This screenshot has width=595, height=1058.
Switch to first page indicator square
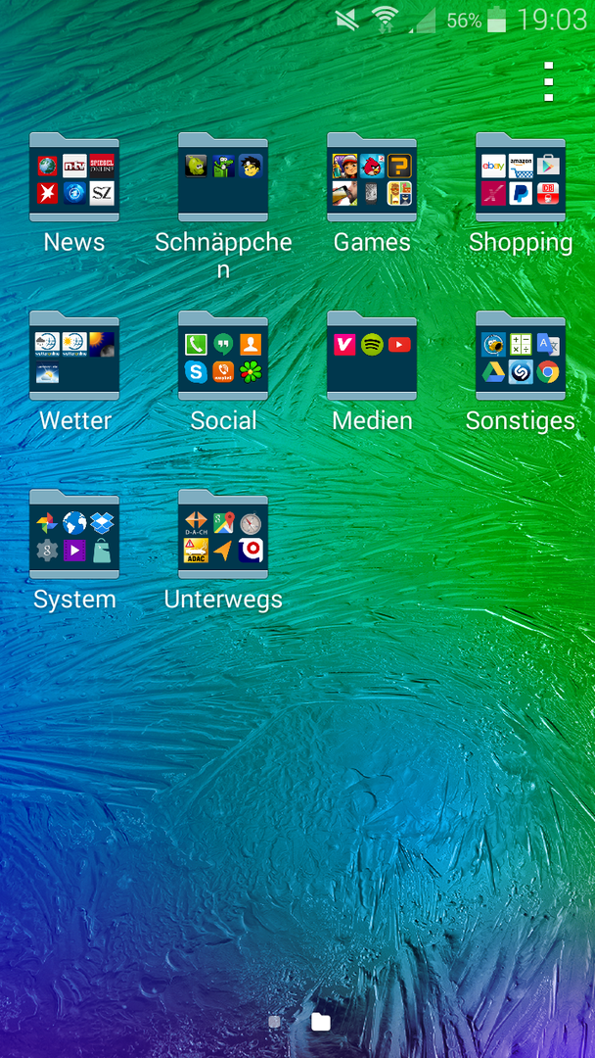pyautogui.click(x=274, y=1022)
